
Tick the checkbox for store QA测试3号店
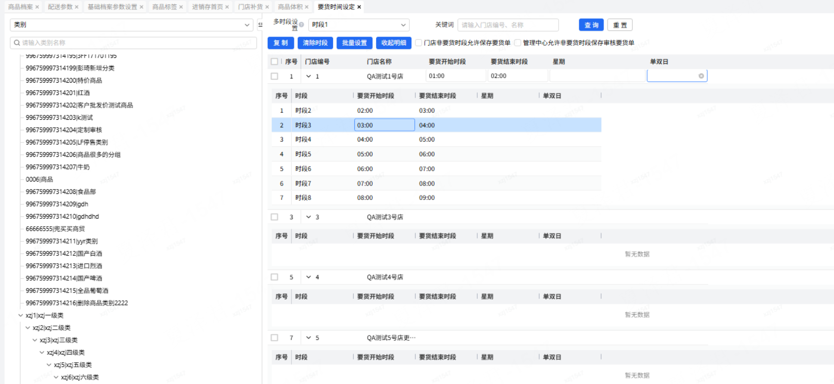[x=275, y=217]
